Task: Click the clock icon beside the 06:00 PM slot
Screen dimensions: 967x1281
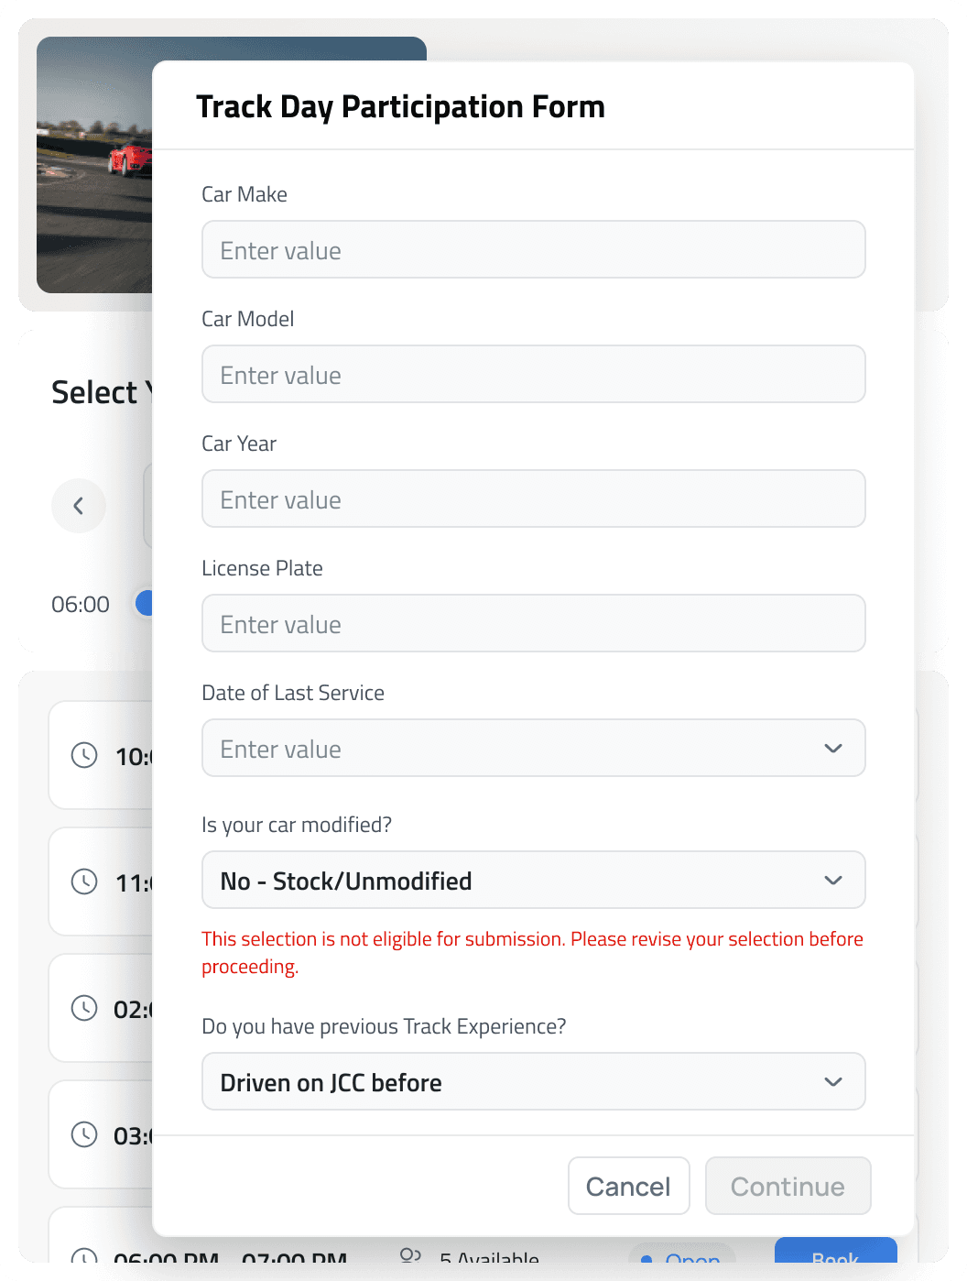Action: coord(83,1260)
